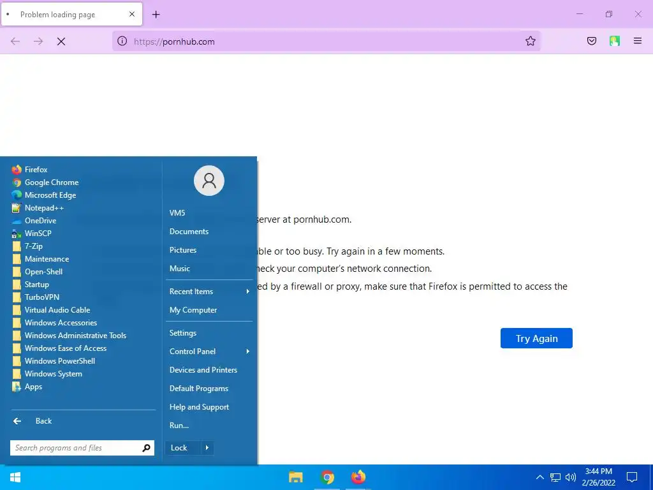Viewport: 653px width, 490px height.
Task: Click the Firefox taskbar icon
Action: click(358, 477)
